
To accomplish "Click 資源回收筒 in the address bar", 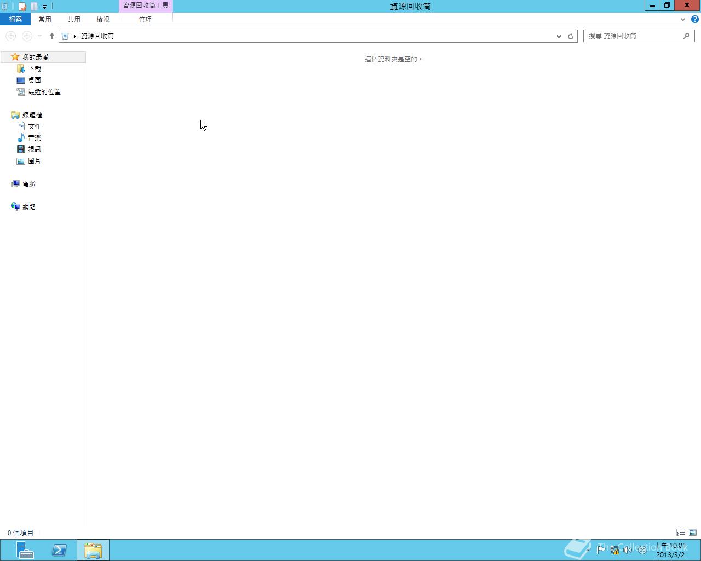I will (97, 36).
